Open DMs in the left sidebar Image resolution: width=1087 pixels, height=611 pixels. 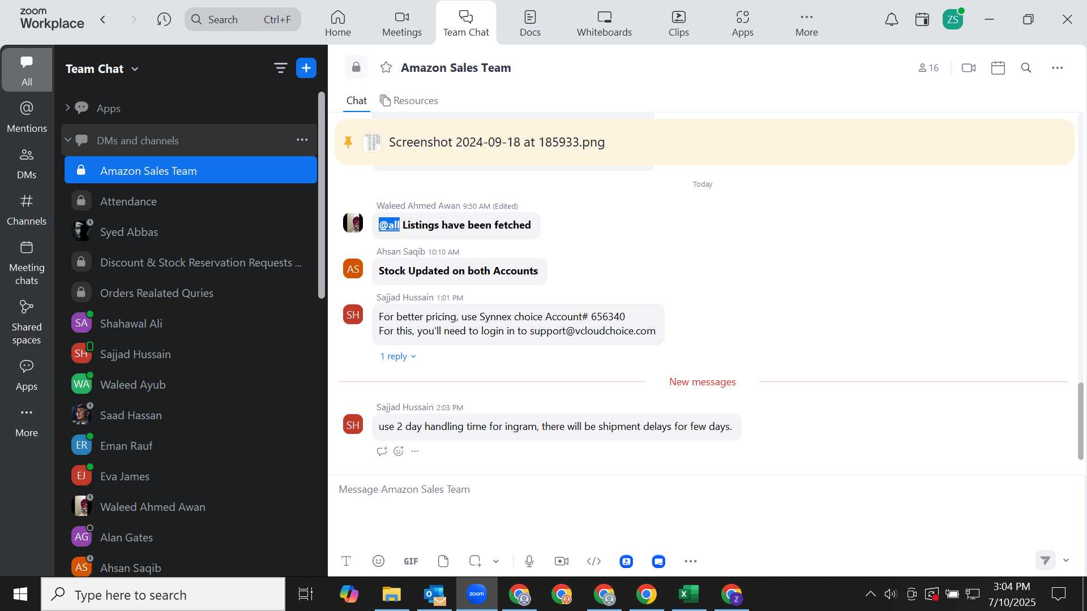pyautogui.click(x=27, y=163)
